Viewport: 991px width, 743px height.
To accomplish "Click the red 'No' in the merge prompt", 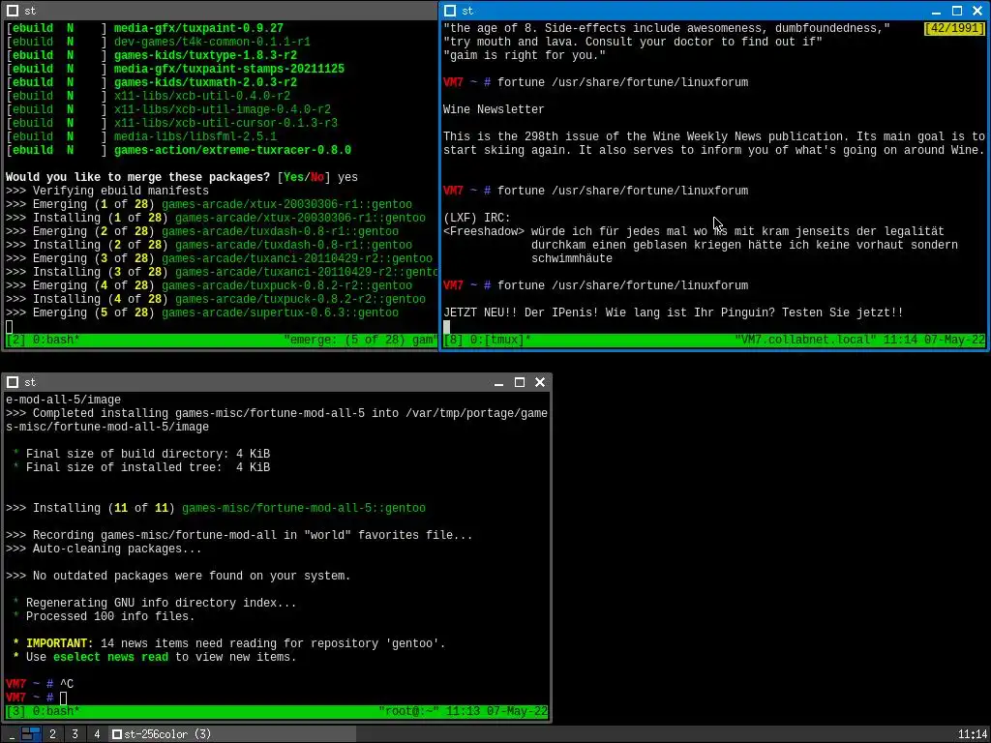I will [317, 178].
